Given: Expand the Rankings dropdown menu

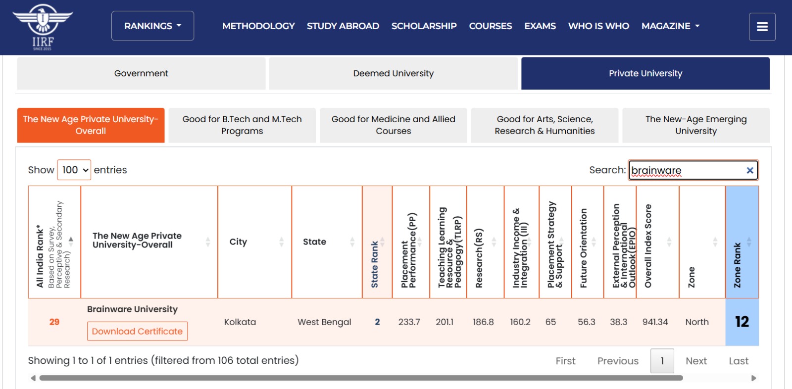Looking at the screenshot, I should (152, 26).
